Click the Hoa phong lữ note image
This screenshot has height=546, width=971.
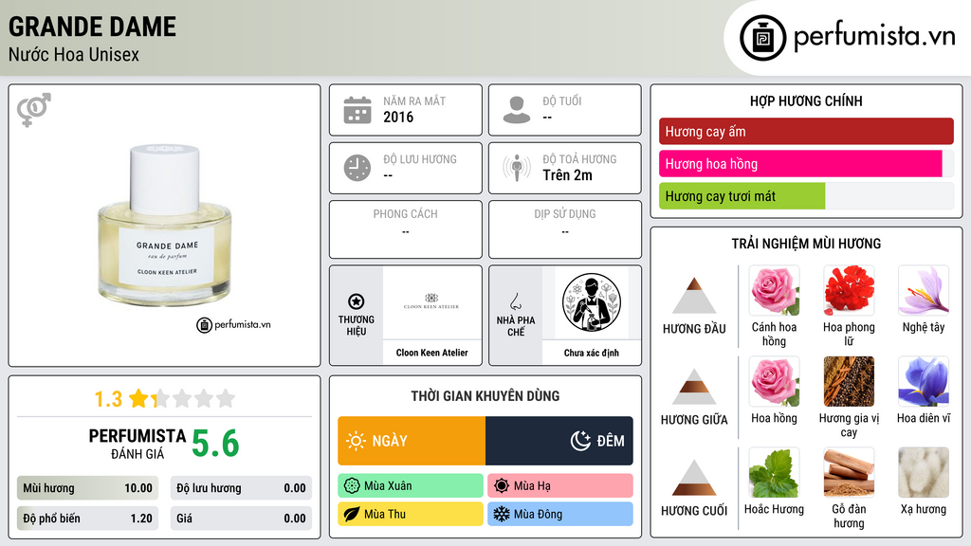coord(849,291)
